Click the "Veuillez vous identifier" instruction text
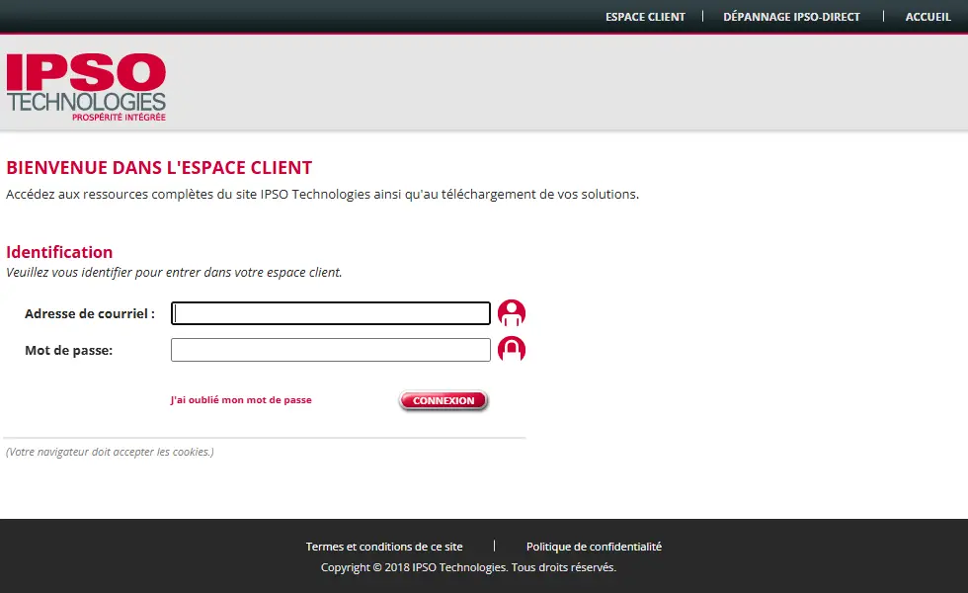The width and height of the screenshot is (968, 593). 174,273
